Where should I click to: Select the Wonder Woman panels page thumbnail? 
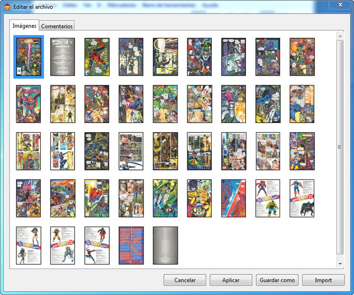(x=200, y=104)
